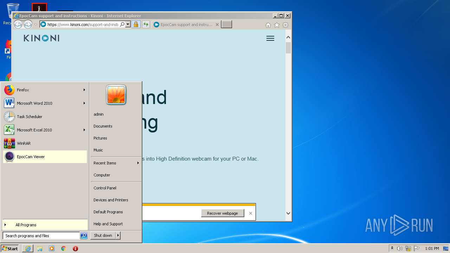
Task: Expand Microsoft Word 2010 jump list arrow
Action: coord(84,103)
